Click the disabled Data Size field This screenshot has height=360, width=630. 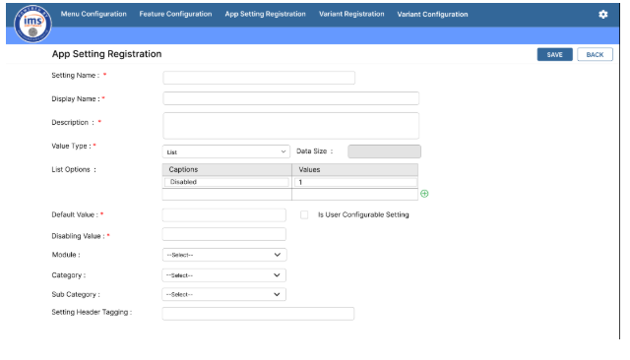(x=384, y=151)
